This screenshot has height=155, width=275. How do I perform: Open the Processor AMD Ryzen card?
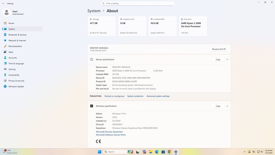click(x=193, y=26)
